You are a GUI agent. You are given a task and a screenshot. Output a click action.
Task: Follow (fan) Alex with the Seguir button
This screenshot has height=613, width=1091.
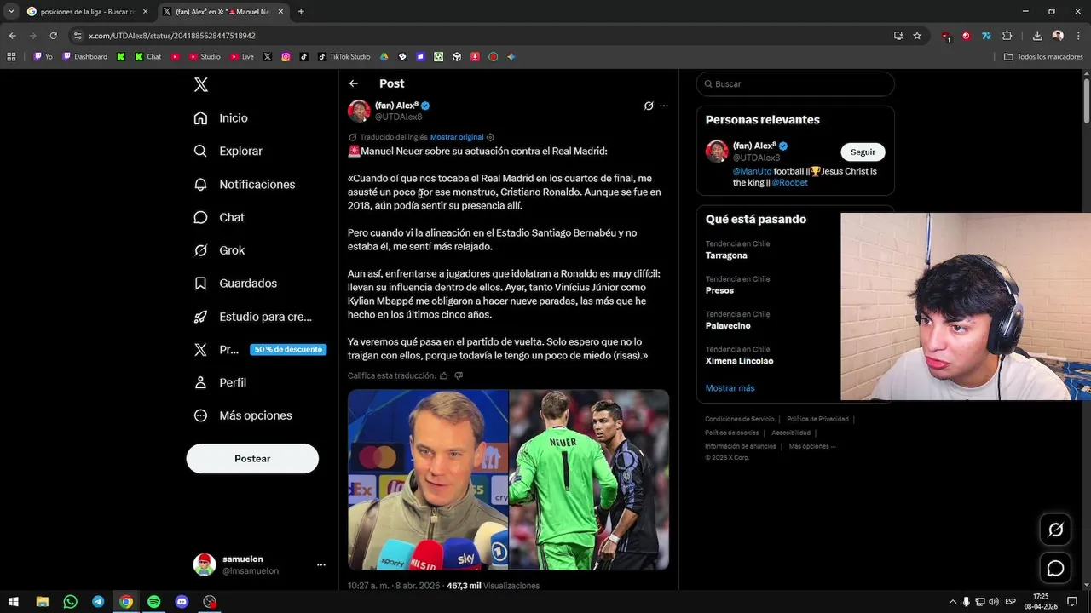(863, 152)
